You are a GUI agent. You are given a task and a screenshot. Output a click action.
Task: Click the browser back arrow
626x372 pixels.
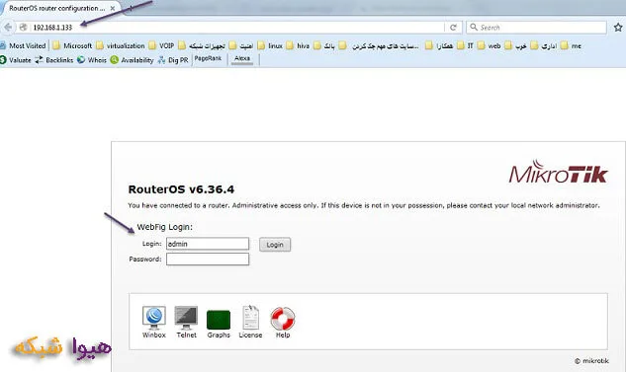click(x=8, y=27)
